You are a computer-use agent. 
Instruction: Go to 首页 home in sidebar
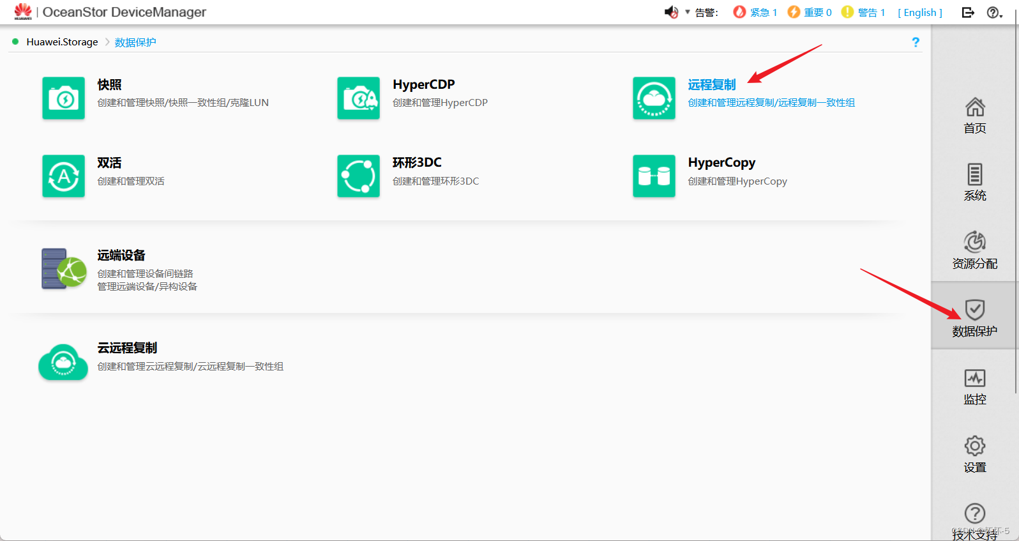pos(974,116)
